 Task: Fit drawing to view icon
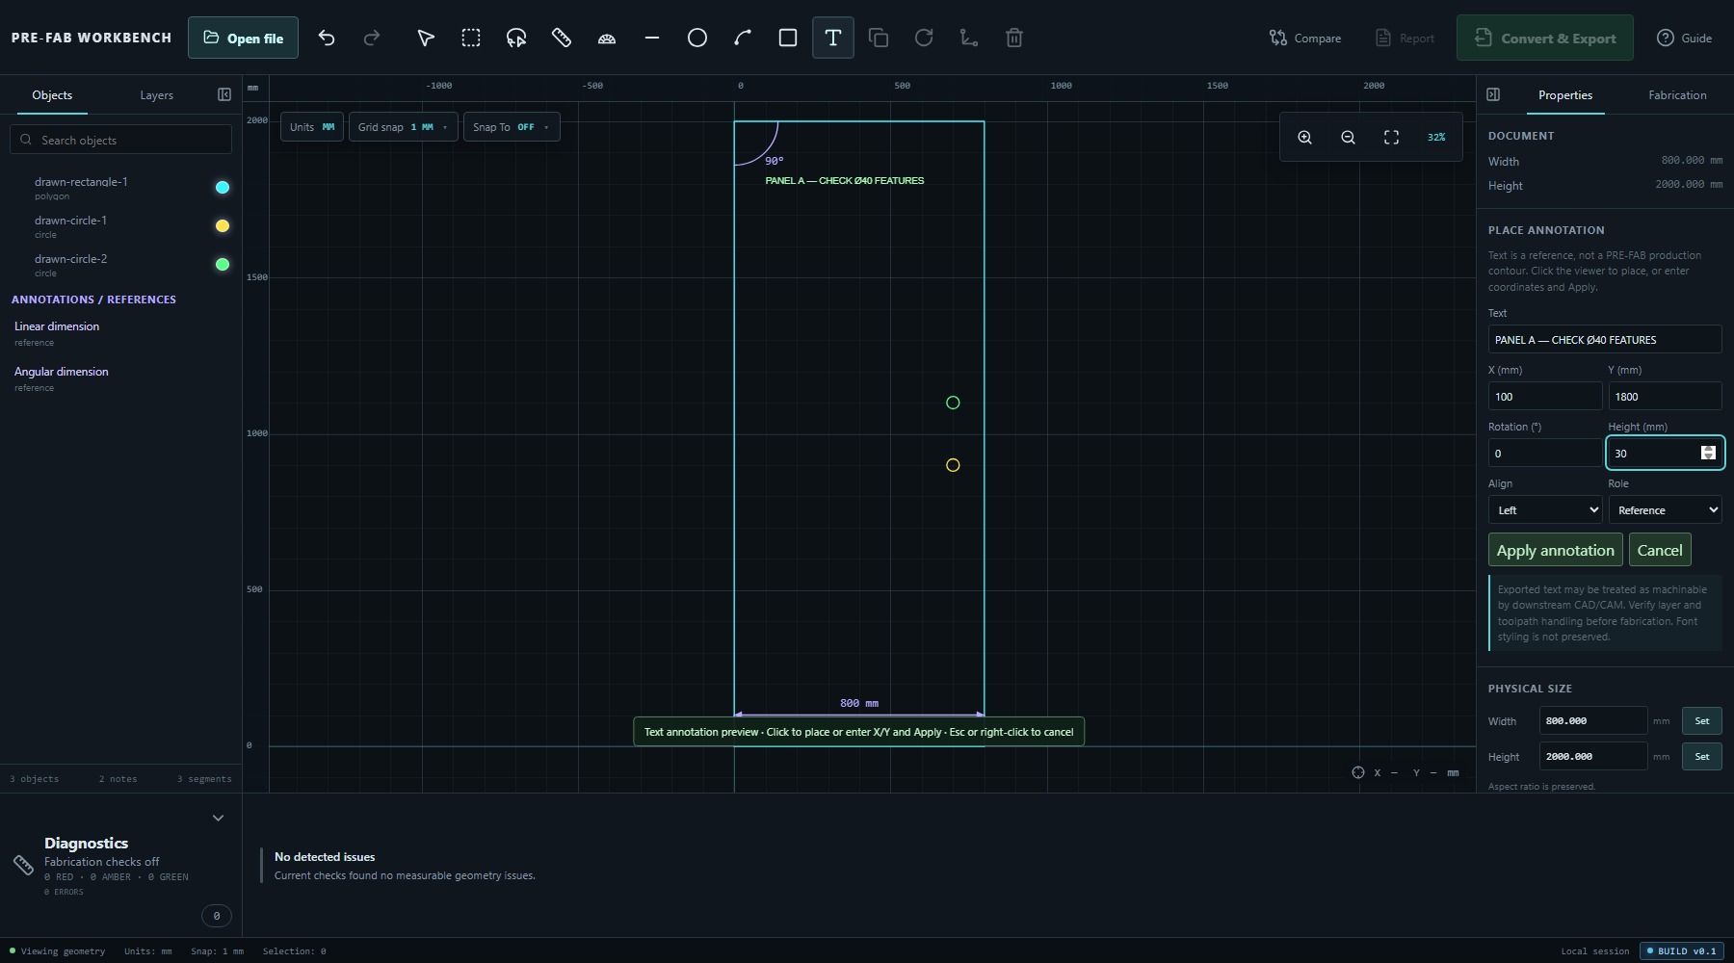(1391, 137)
